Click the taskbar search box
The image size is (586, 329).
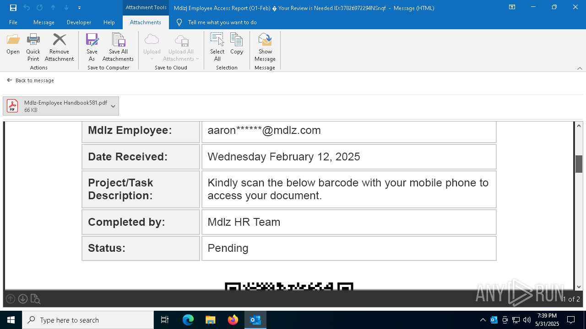click(x=88, y=320)
